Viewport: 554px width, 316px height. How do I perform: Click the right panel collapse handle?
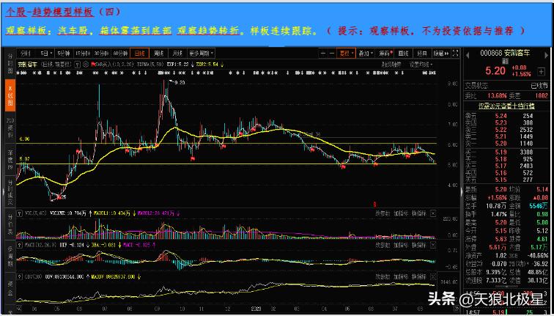point(462,192)
